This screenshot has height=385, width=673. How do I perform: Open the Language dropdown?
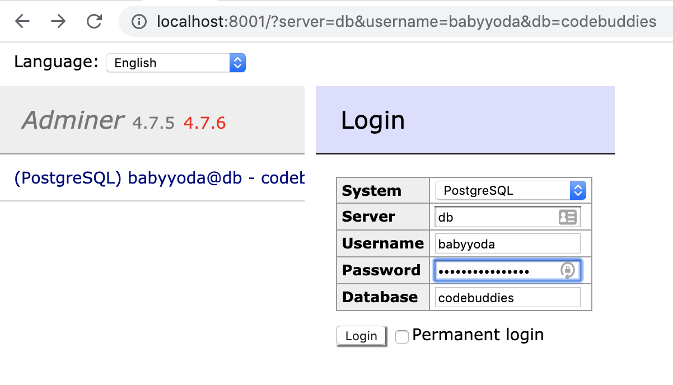(176, 63)
